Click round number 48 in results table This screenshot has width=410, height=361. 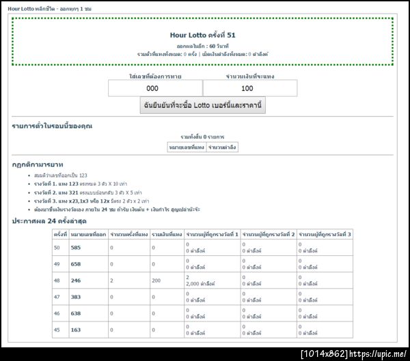[57, 280]
